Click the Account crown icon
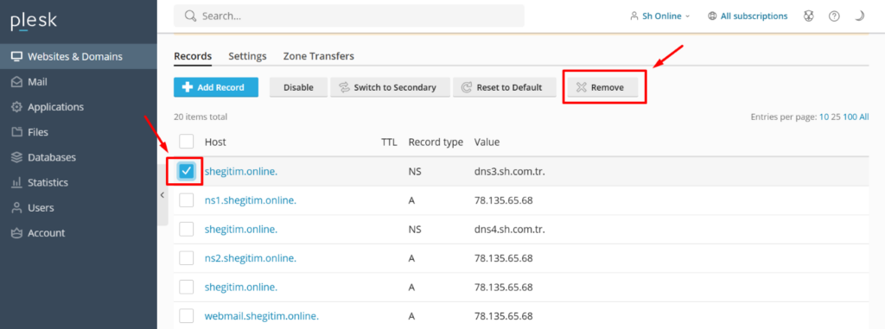The height and width of the screenshot is (329, 885). click(x=17, y=232)
